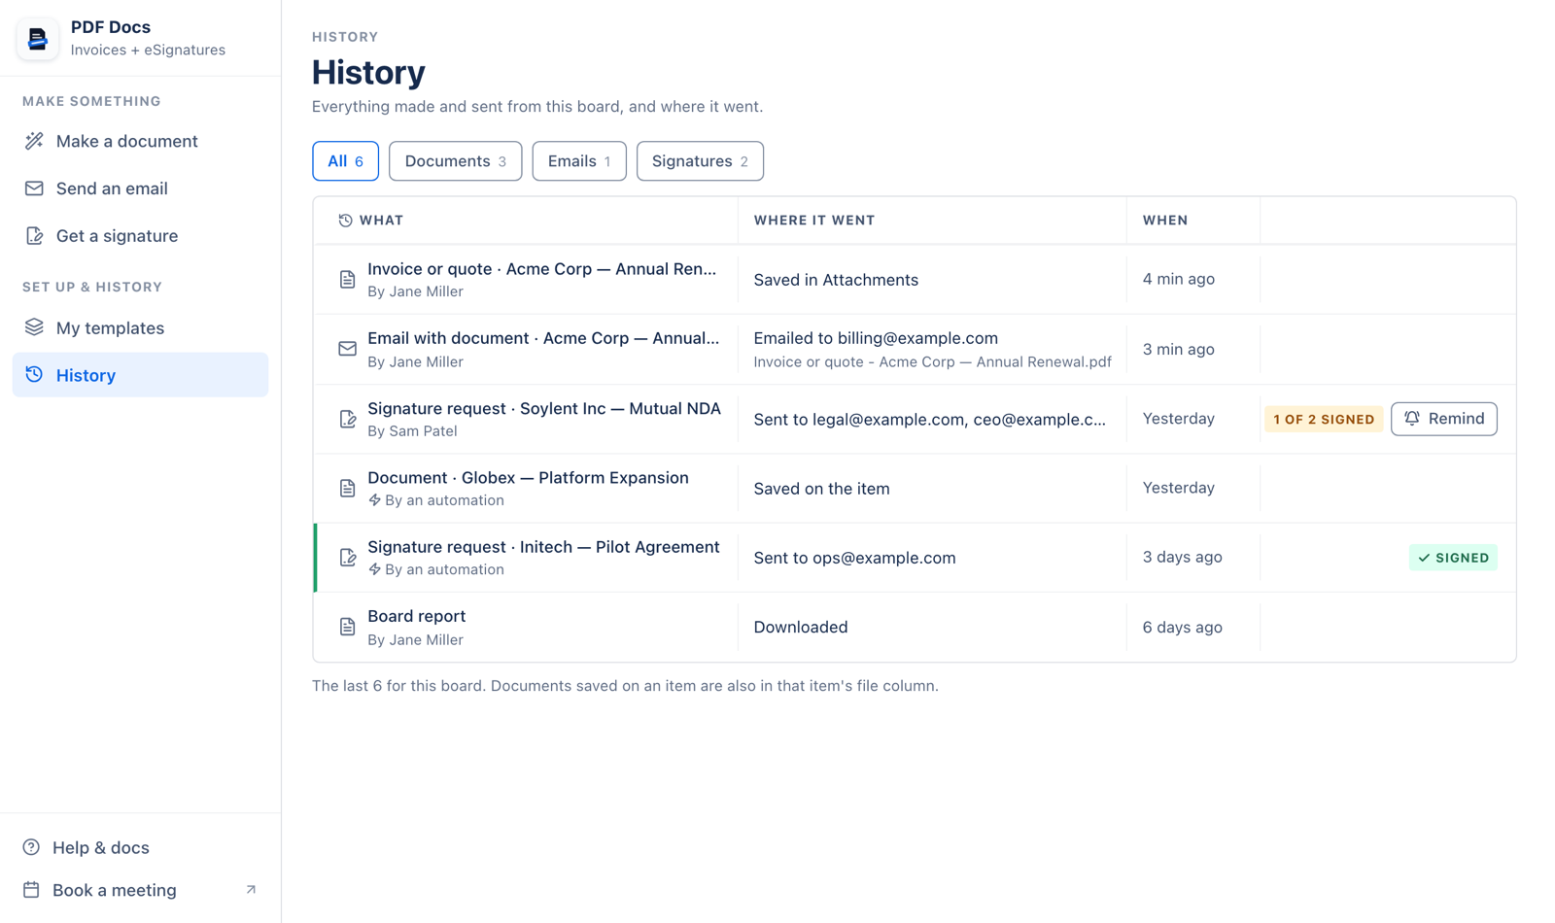Viewport: 1555px width, 923px height.
Task: Click the PDF Docs app logo
Action: point(38,38)
